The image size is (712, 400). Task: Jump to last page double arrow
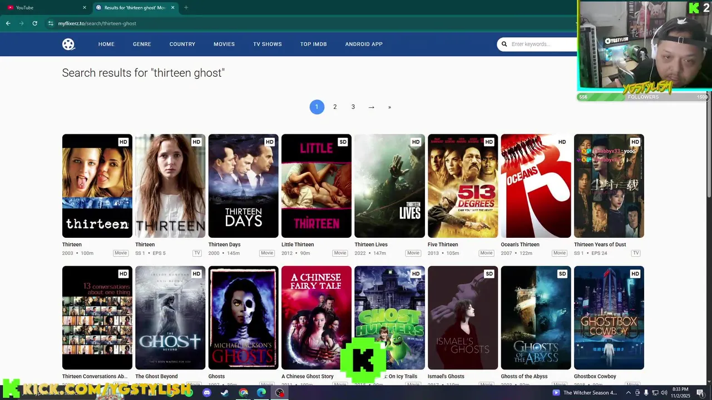[389, 107]
